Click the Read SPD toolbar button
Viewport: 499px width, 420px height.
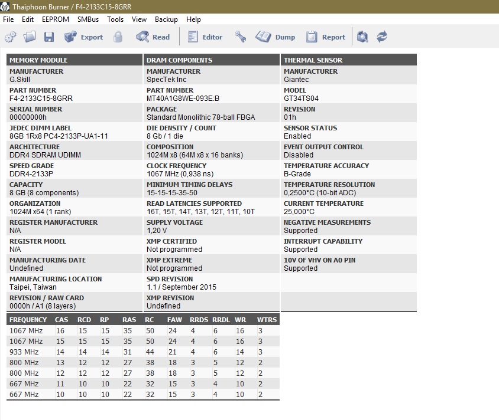(153, 37)
